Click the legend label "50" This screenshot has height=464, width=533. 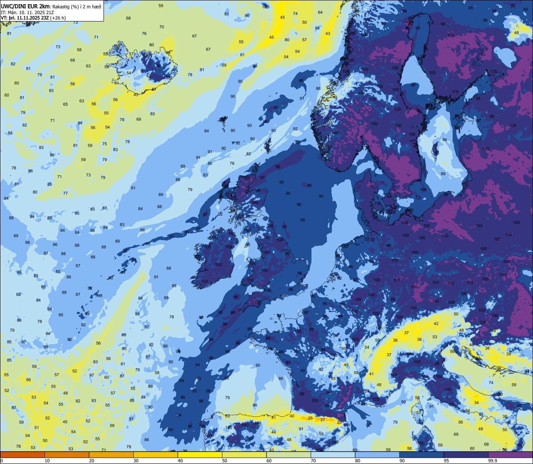coord(224,461)
